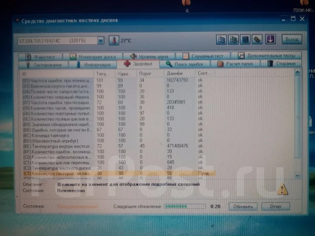This screenshot has height=236, width=315.
Task: Click the next update progress bar
Action: point(185,206)
